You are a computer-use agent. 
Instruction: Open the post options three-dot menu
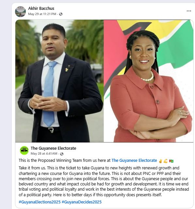(189, 11)
